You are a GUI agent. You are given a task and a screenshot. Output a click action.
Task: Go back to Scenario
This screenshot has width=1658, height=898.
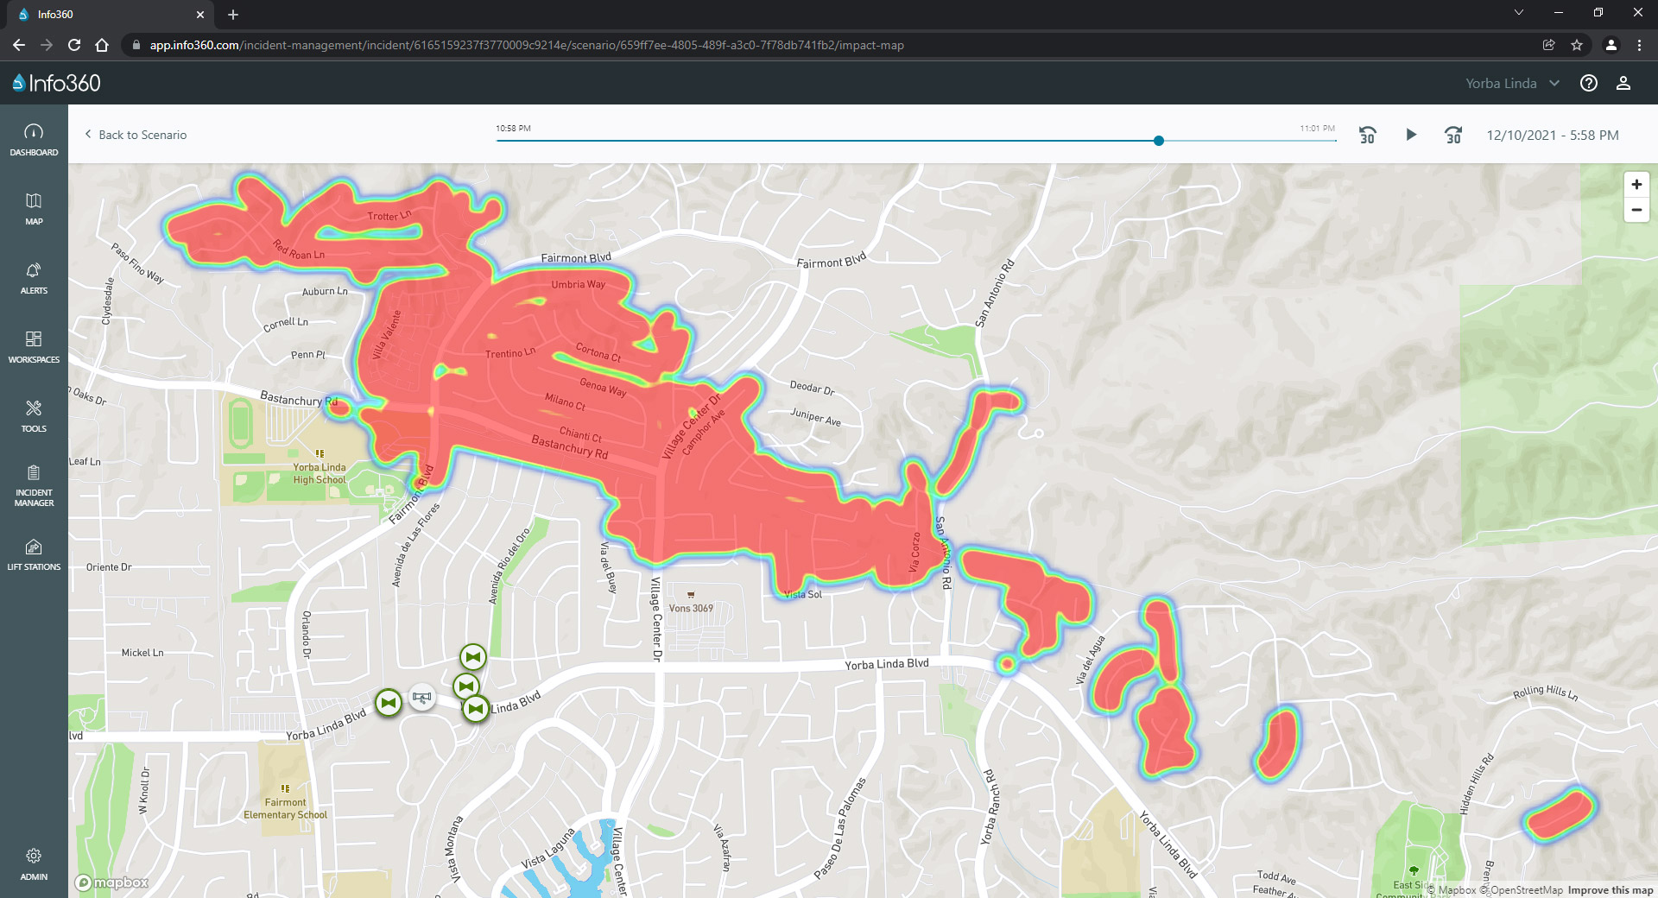click(x=136, y=135)
